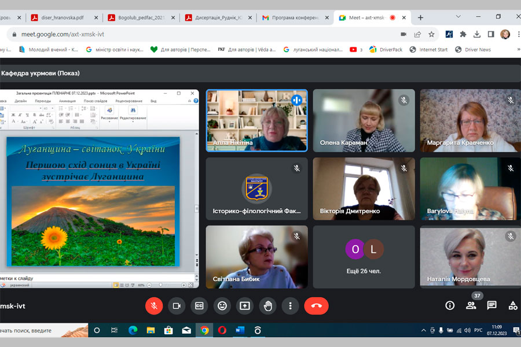The height and width of the screenshot is (347, 521).
Task: Toggle the camera on or off
Action: (177, 305)
